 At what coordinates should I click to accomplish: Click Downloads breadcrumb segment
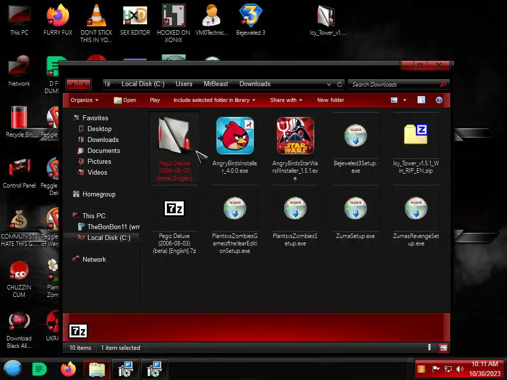pyautogui.click(x=255, y=84)
